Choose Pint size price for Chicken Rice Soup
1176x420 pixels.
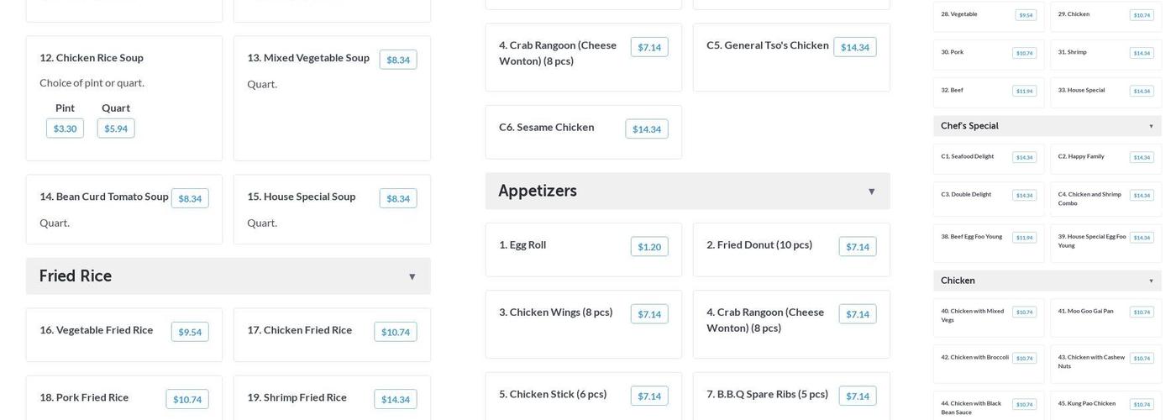[x=65, y=129]
